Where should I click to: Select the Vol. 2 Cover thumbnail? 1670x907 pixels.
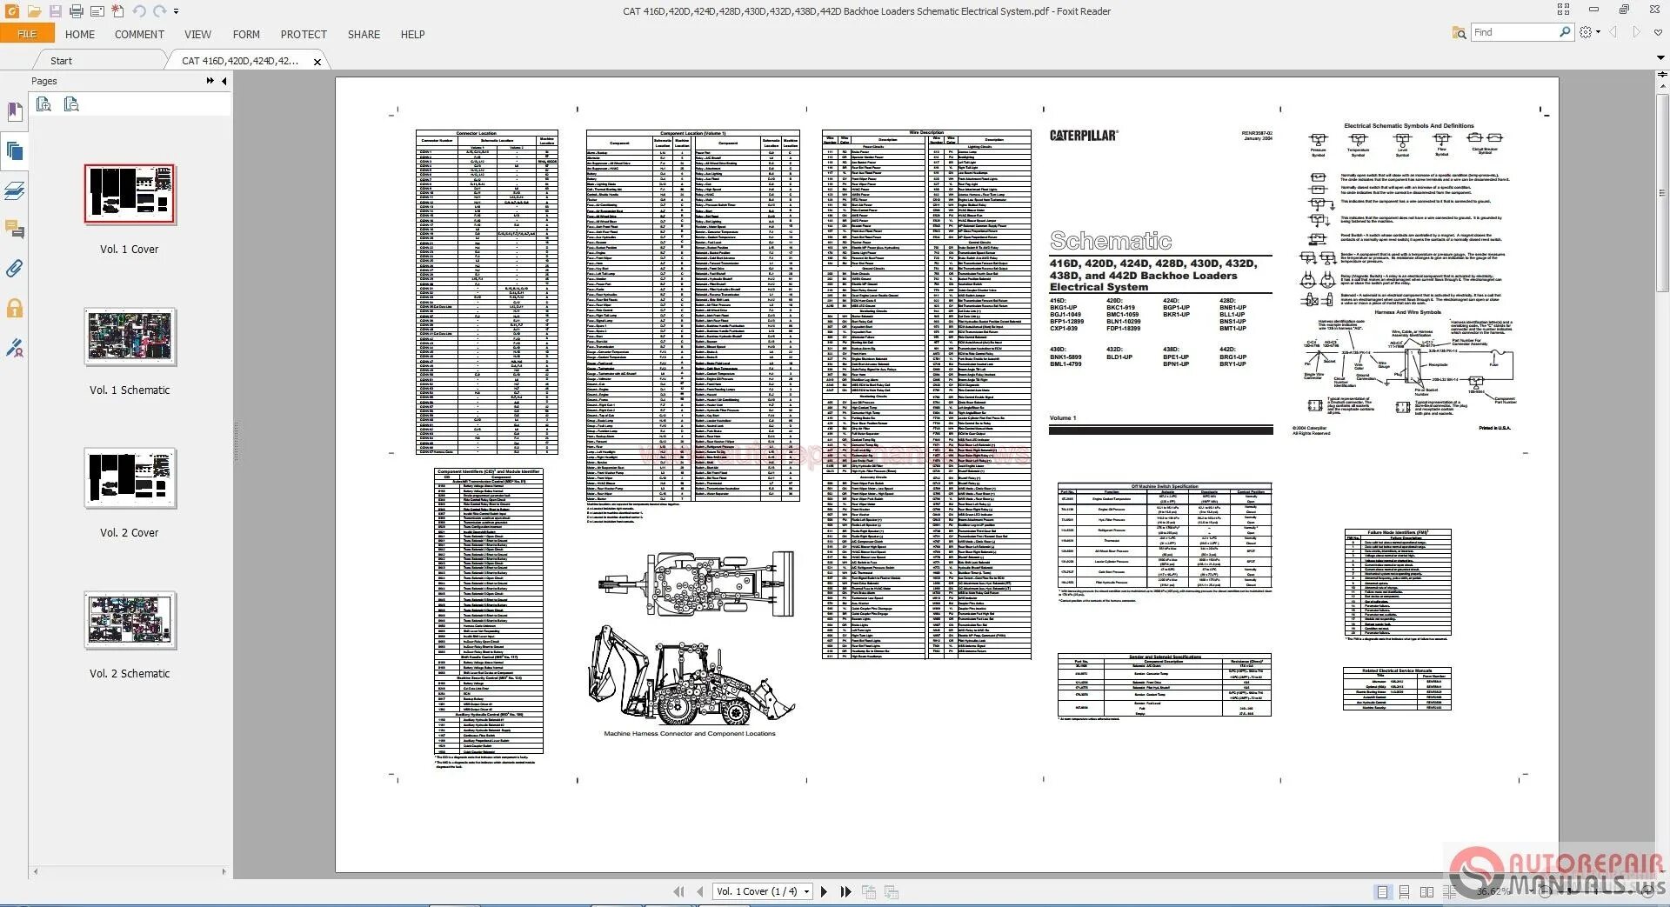coord(130,477)
